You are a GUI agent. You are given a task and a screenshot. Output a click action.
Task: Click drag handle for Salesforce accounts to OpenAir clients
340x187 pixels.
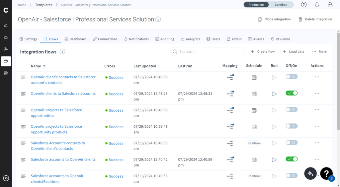pos(24,160)
